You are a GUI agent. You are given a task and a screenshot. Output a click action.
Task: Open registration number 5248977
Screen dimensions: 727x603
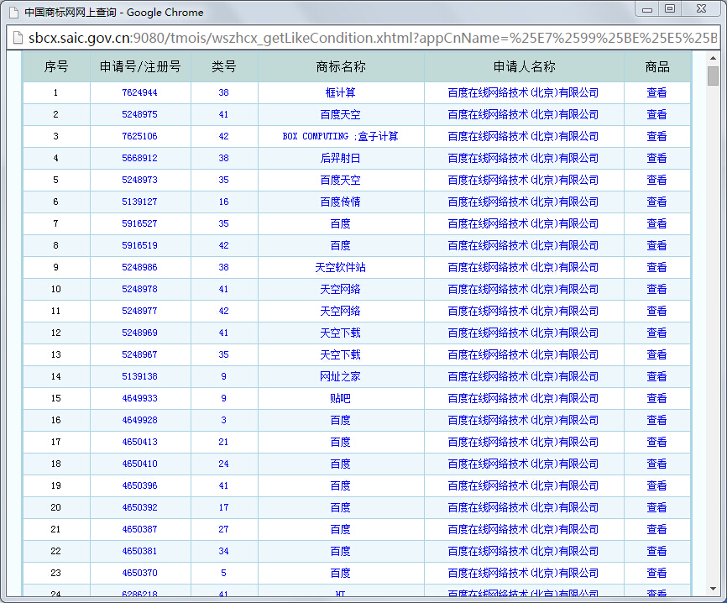pyautogui.click(x=139, y=311)
